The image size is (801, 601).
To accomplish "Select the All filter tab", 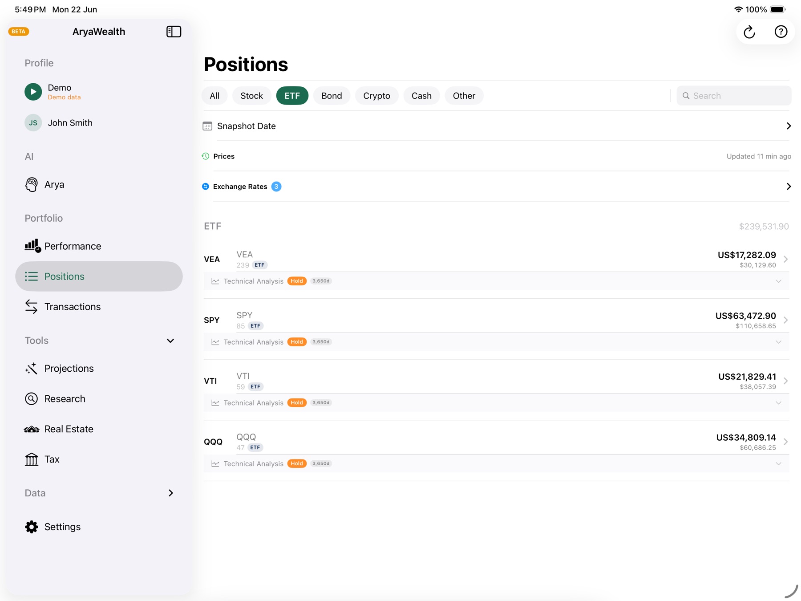I will (214, 96).
